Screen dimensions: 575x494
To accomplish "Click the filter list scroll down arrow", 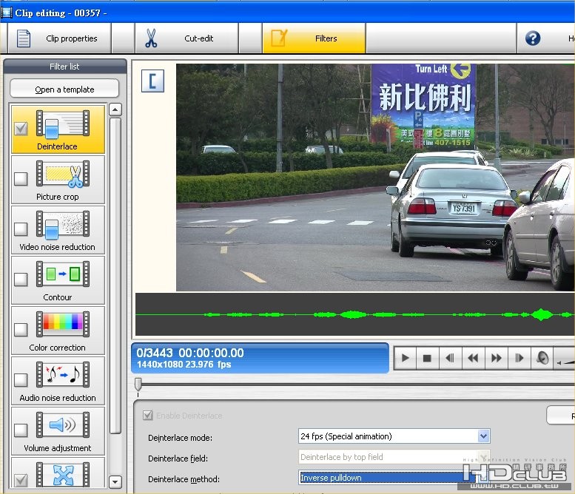I will (x=115, y=481).
